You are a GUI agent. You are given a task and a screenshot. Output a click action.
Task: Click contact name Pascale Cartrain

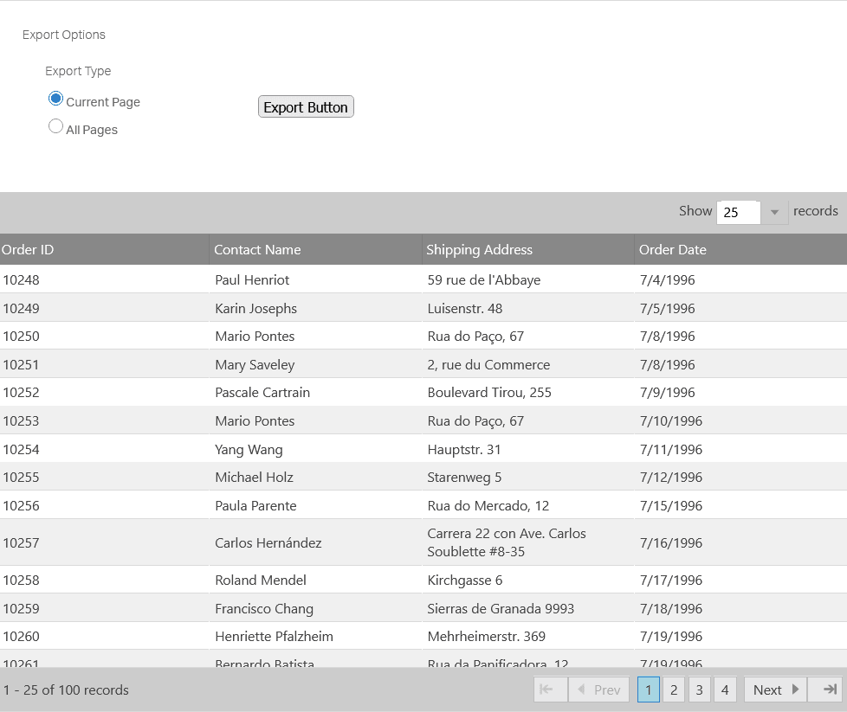(262, 393)
